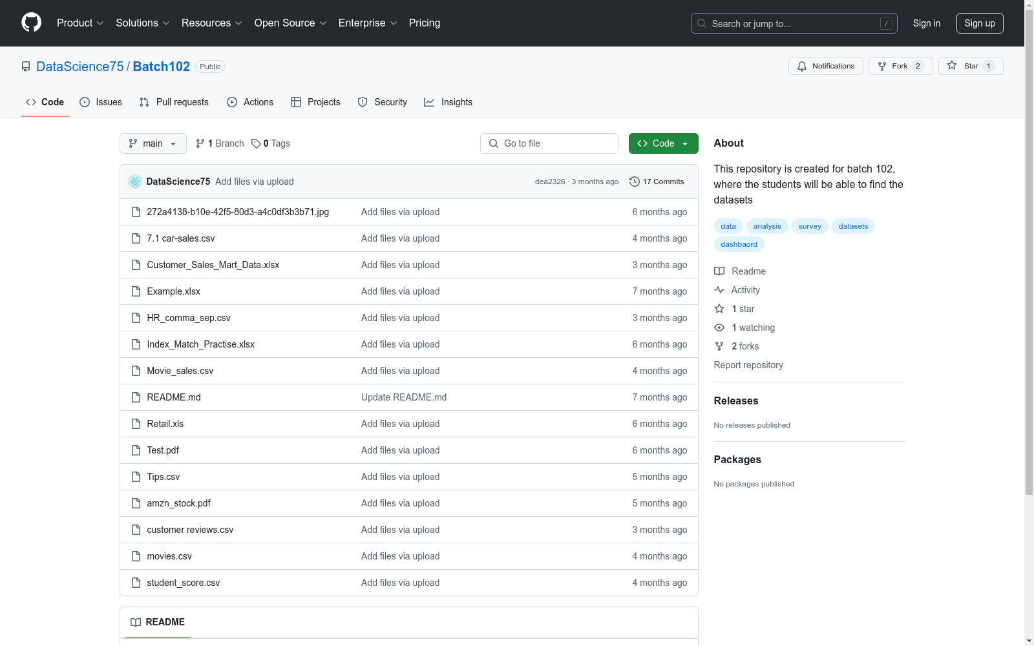Click the Go to file input
1034x646 pixels.
point(549,143)
